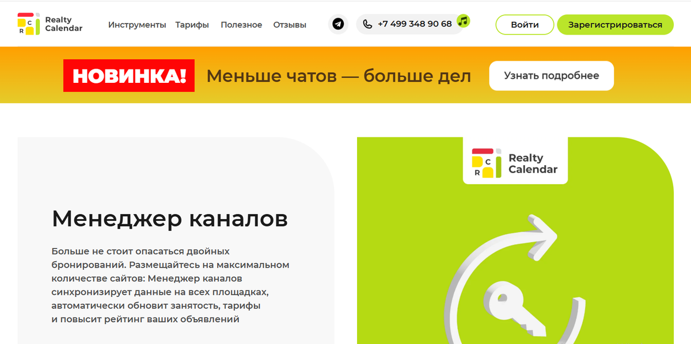The height and width of the screenshot is (344, 691).
Task: Click the green music note icon
Action: click(x=464, y=21)
